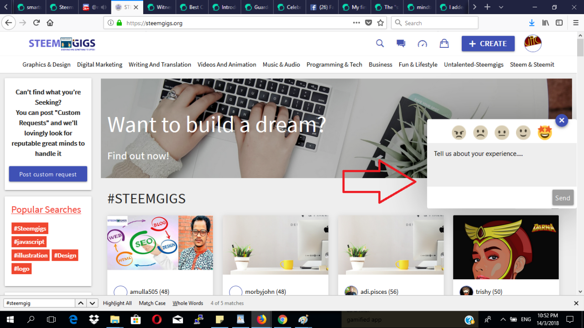Open the chat messages icon in header
The height and width of the screenshot is (328, 584).
click(x=401, y=43)
